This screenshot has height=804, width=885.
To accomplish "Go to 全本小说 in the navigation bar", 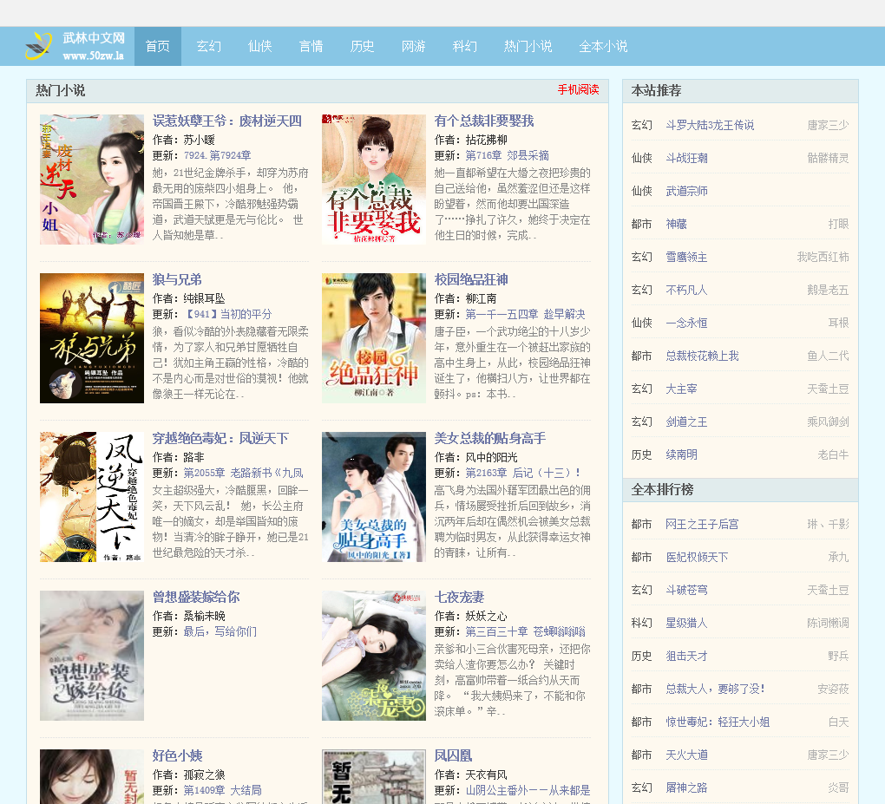I will [x=603, y=46].
